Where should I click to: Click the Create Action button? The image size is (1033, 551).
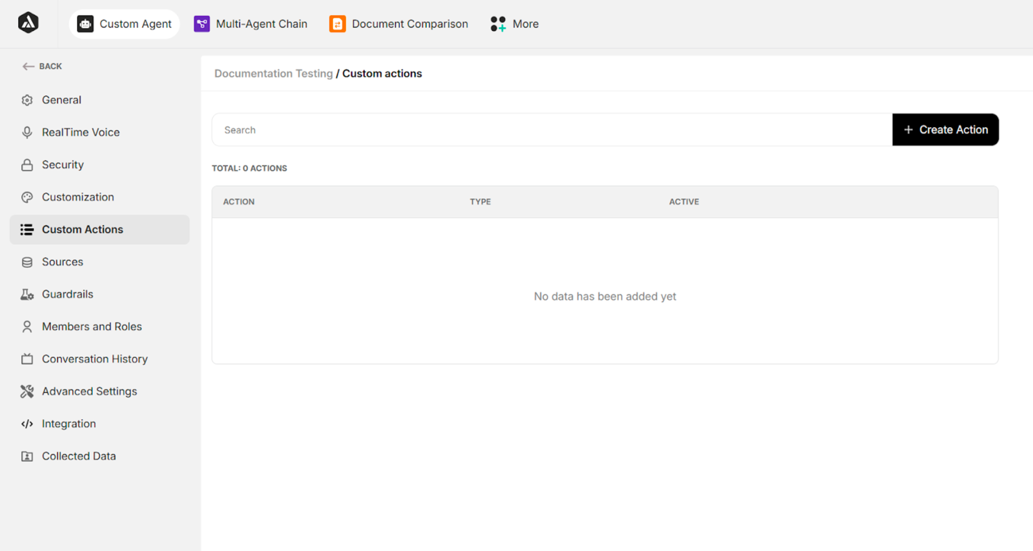click(945, 130)
